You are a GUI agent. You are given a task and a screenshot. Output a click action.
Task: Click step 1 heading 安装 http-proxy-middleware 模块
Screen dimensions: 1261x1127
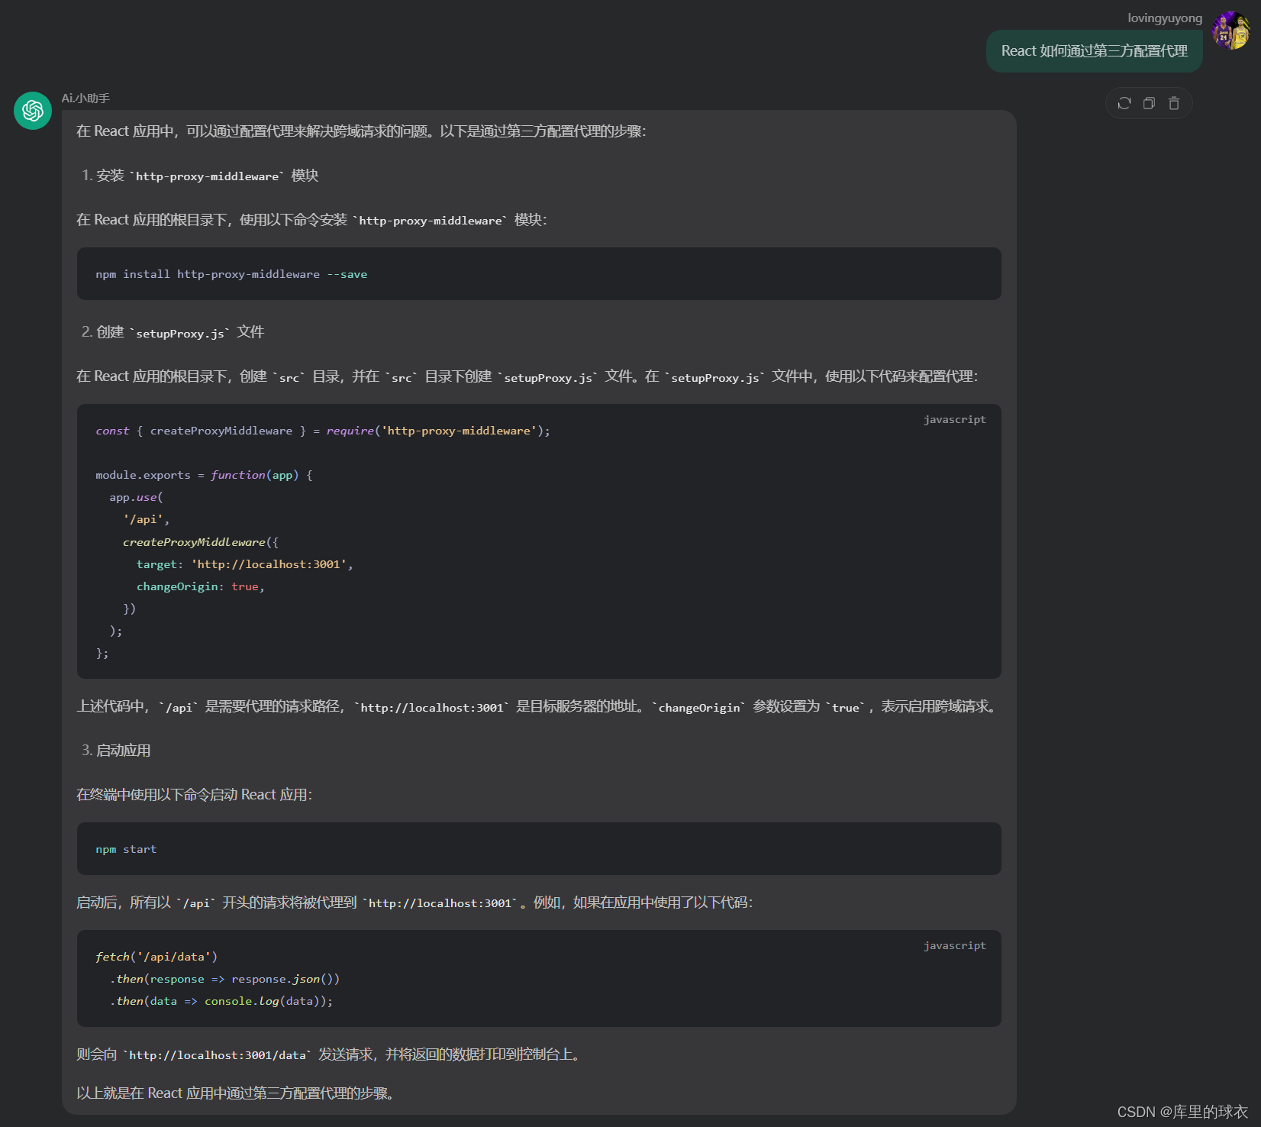(x=200, y=176)
